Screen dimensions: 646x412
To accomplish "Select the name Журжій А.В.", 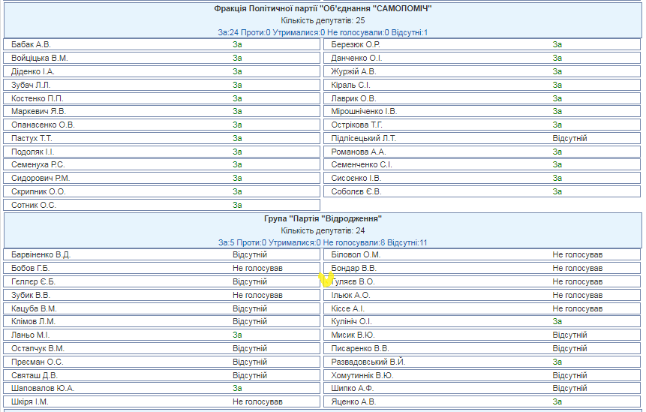I will click(353, 72).
